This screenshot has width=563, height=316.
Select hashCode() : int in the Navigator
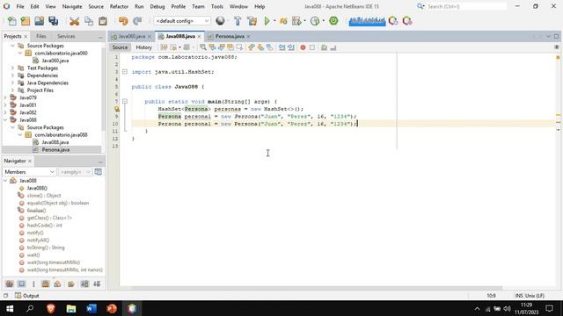[45, 226]
